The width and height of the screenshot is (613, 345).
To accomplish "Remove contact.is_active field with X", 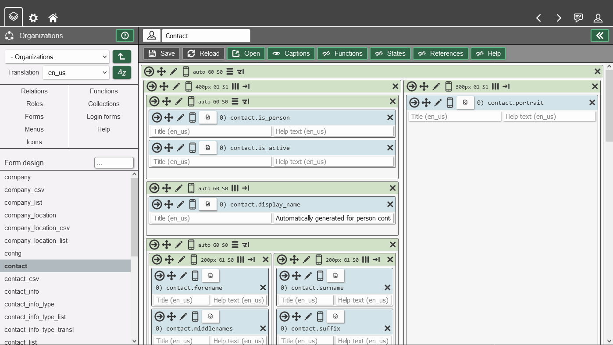I will click(390, 148).
